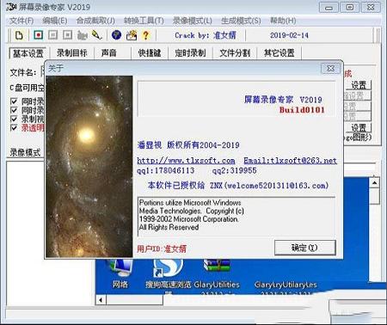The image size is (387, 325).
Task: Click the lower 设置 button above logo图形
Action: (x=359, y=127)
